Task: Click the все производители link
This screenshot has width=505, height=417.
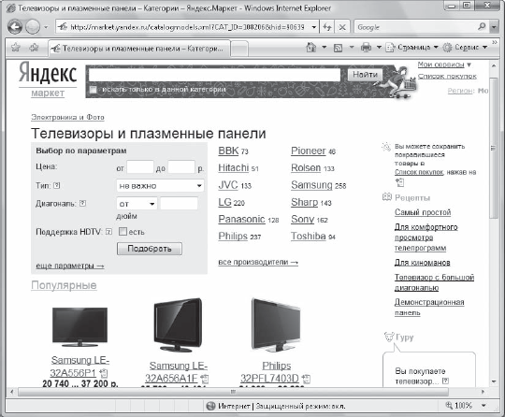Action: click(x=258, y=262)
